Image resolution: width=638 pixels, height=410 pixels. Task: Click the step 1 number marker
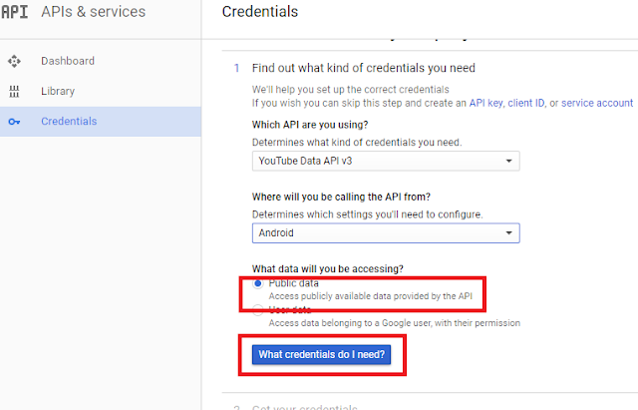[236, 68]
